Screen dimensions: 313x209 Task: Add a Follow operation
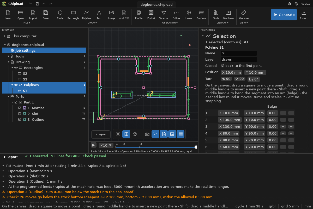coord(176,15)
